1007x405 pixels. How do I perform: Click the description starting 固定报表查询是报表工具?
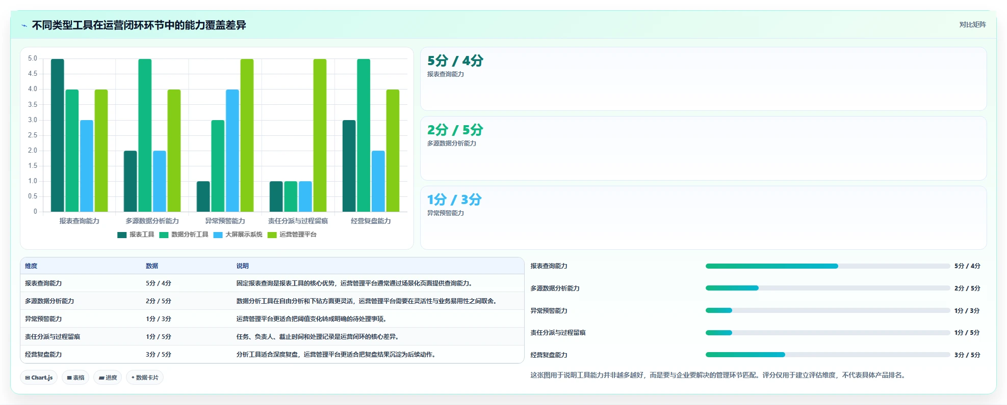(x=355, y=283)
